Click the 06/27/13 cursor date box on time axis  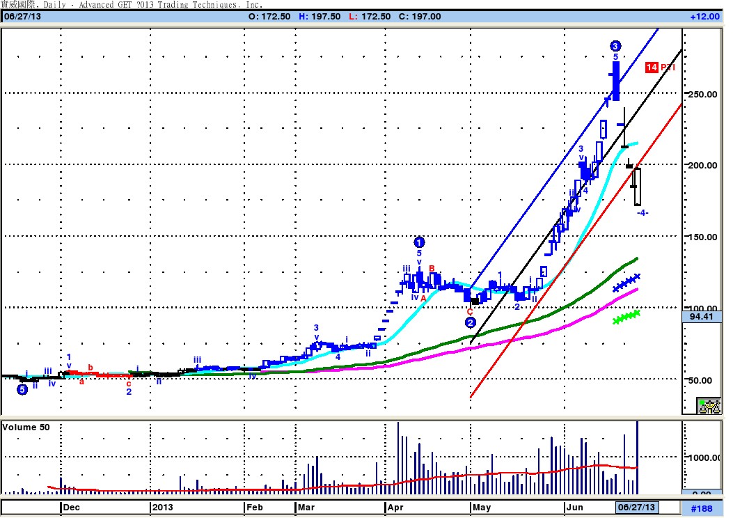point(636,508)
